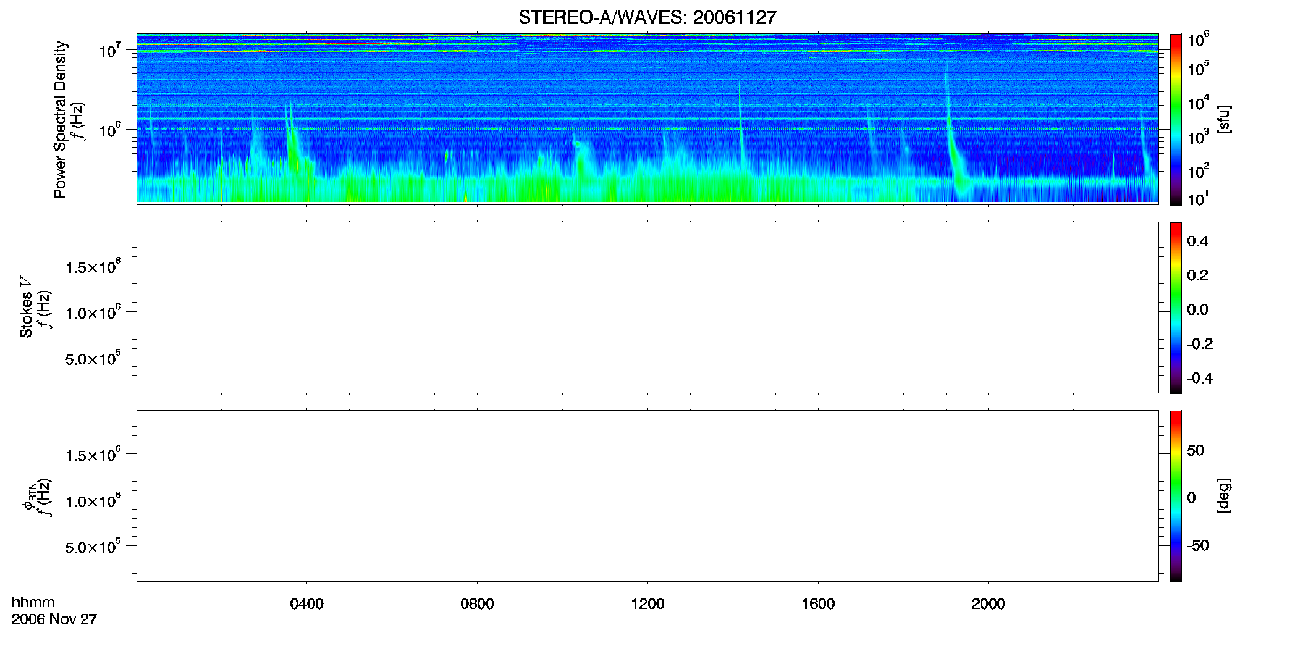Click the Stokes V colorbar

click(1175, 308)
